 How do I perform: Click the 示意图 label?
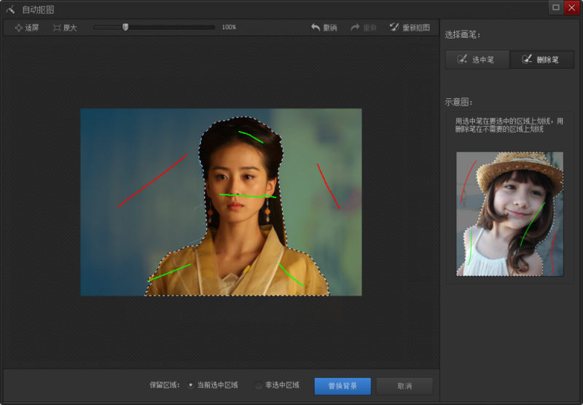458,102
